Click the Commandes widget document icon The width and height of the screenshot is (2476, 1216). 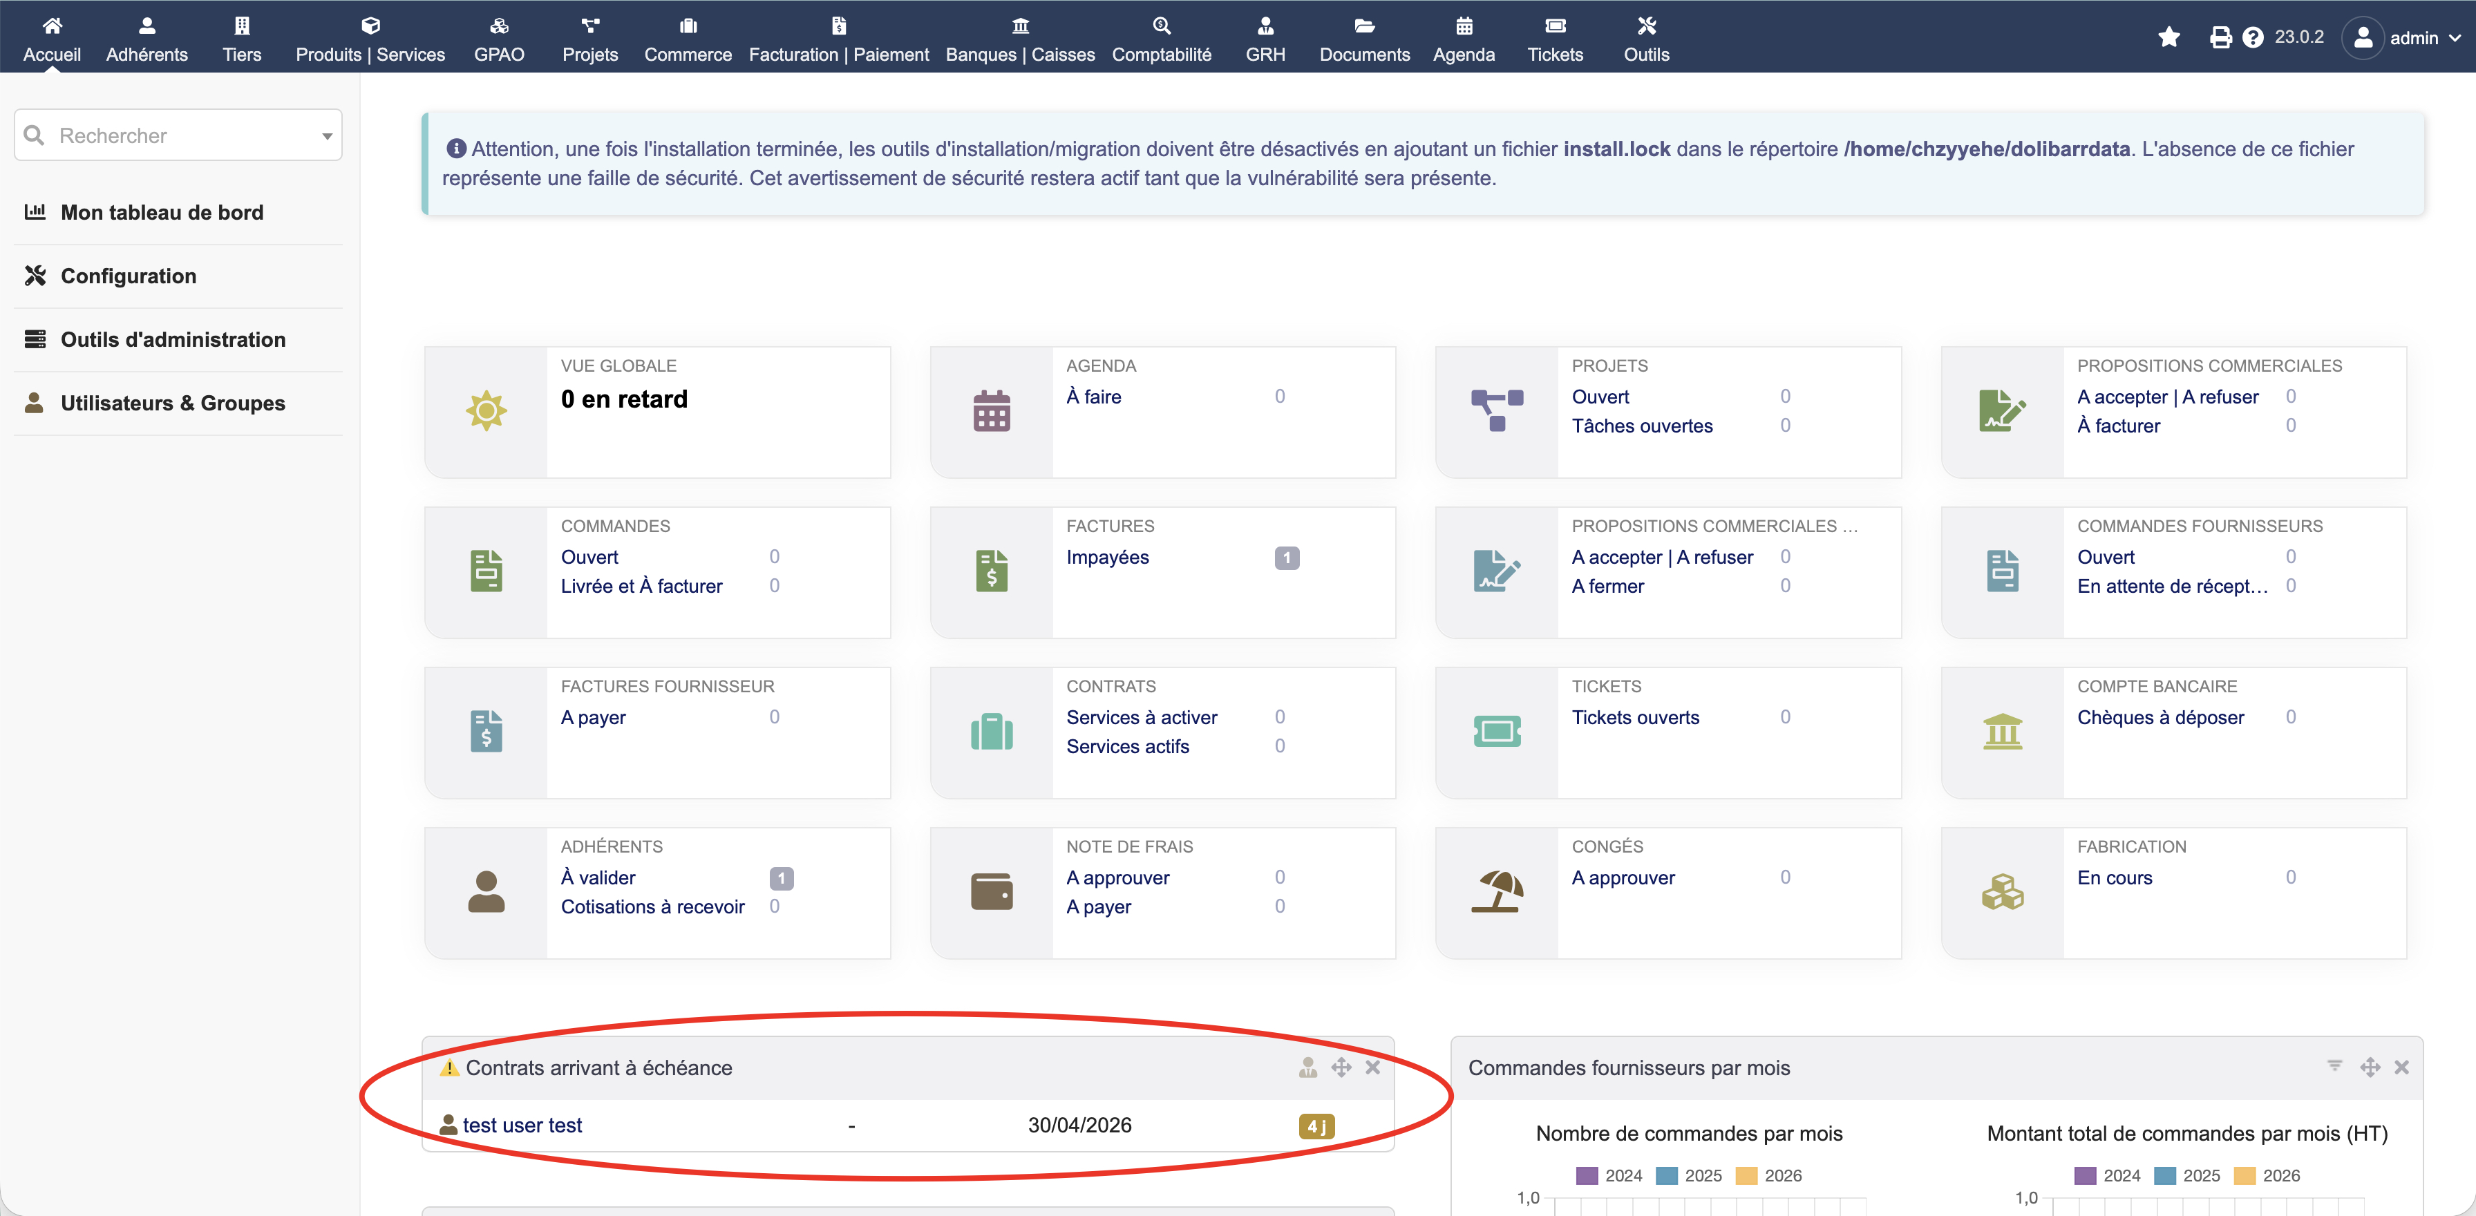point(486,571)
